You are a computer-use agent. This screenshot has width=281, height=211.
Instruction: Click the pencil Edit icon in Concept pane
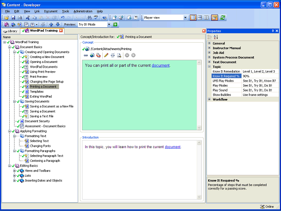(x=106, y=55)
